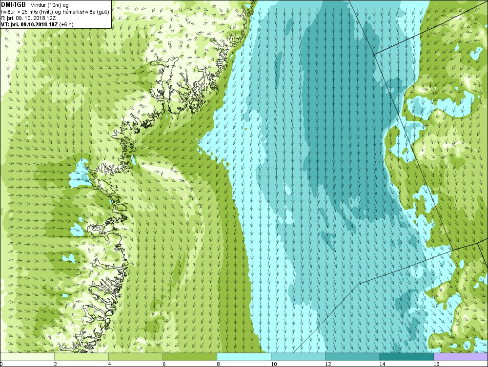The height and width of the screenshot is (367, 488).
Task: Click the 6–8 m/s green legend swatch
Action: click(190, 357)
